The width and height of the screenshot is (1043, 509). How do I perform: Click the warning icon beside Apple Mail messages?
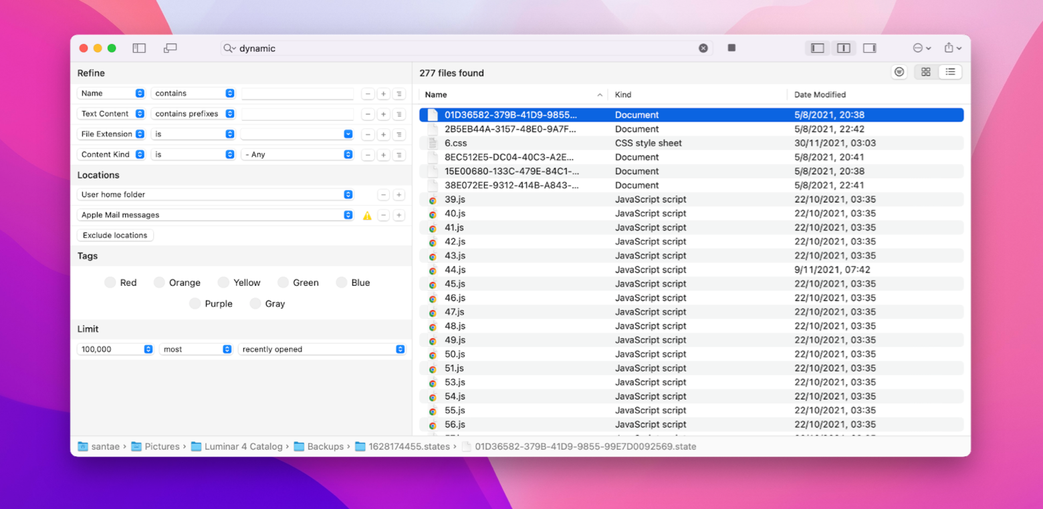tap(367, 214)
